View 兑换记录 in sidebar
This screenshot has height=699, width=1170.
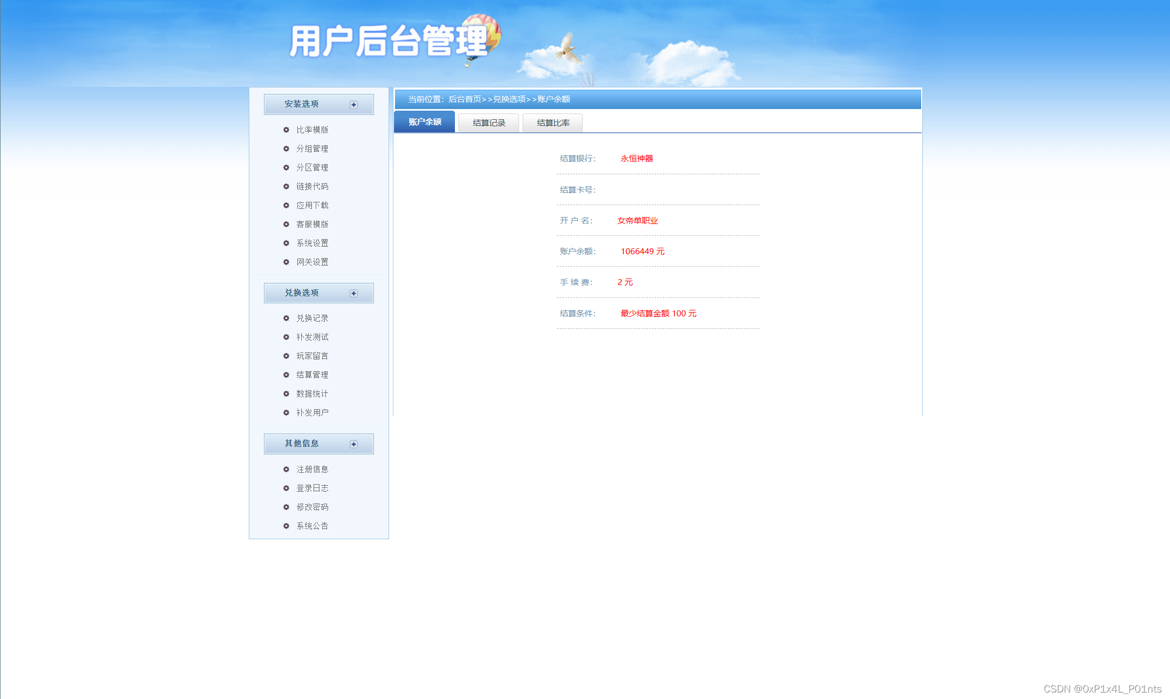pyautogui.click(x=312, y=318)
